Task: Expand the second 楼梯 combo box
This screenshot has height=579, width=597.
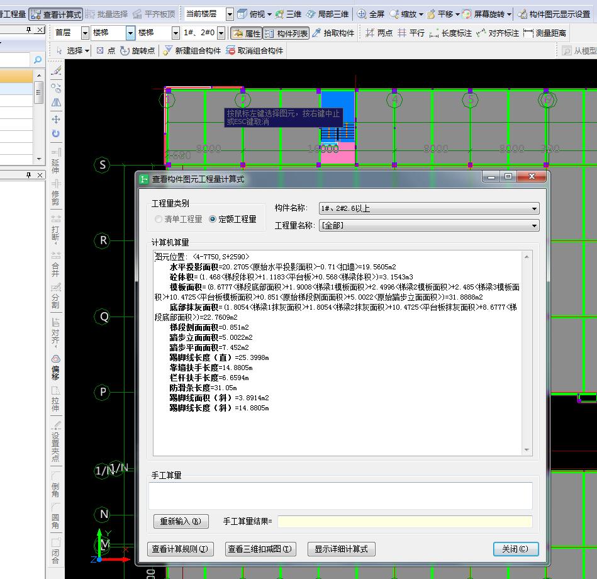Action: [x=176, y=33]
